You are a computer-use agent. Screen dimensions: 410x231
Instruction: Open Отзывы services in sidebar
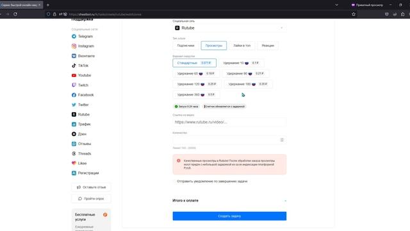(x=81, y=144)
